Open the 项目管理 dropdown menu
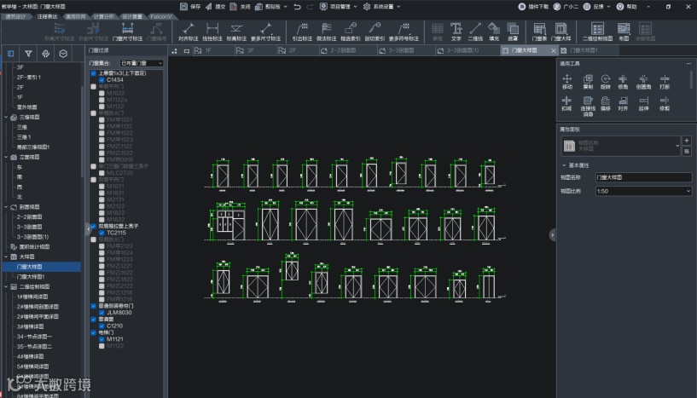 [x=339, y=7]
